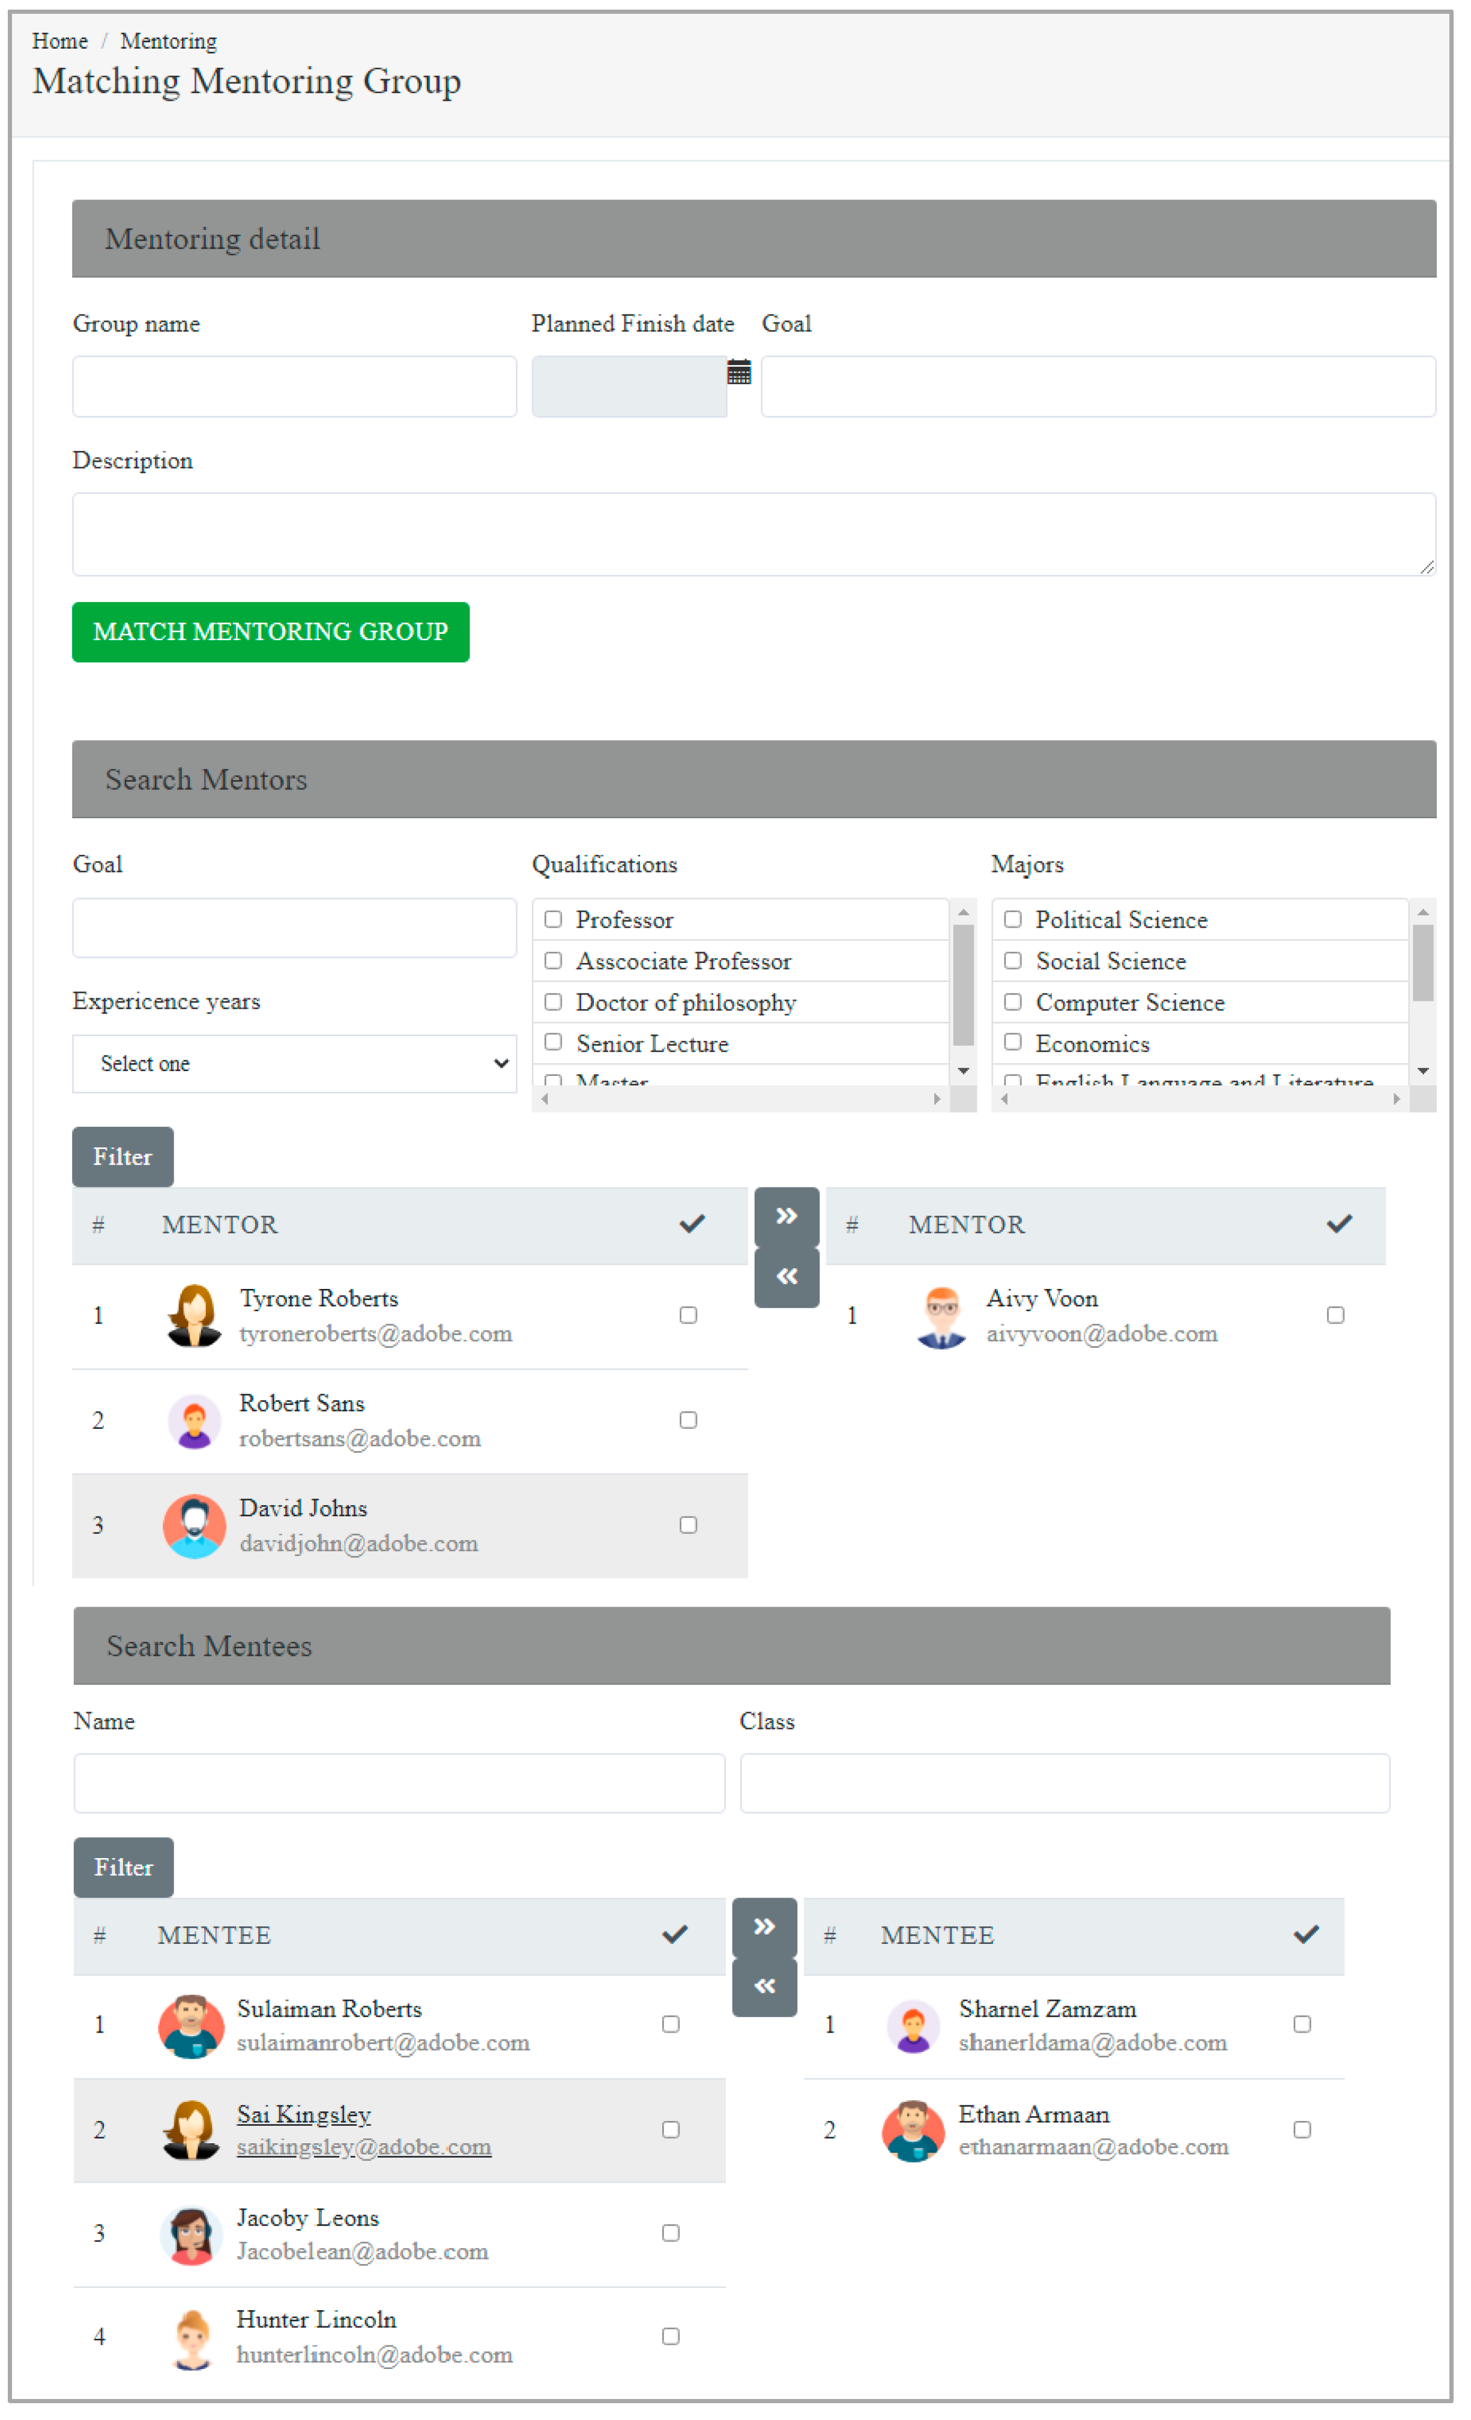This screenshot has height=2420, width=1471.
Task: Open Sai Kingsley mentee name link
Action: point(303,2114)
